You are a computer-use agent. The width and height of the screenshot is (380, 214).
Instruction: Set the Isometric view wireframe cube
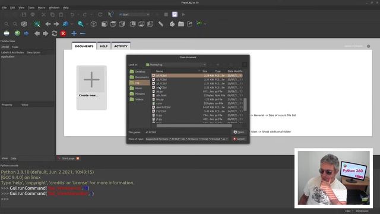click(x=94, y=24)
